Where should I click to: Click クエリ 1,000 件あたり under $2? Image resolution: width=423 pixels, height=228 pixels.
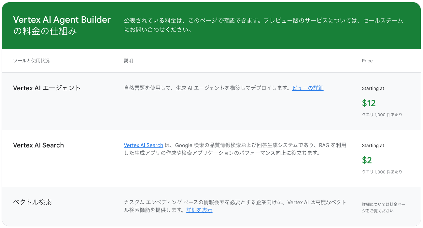pos(382,172)
